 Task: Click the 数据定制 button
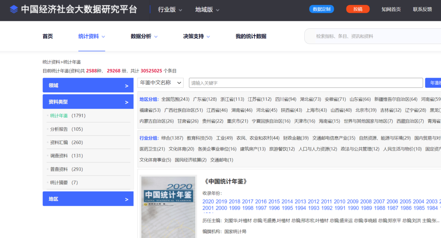pos(321,9)
